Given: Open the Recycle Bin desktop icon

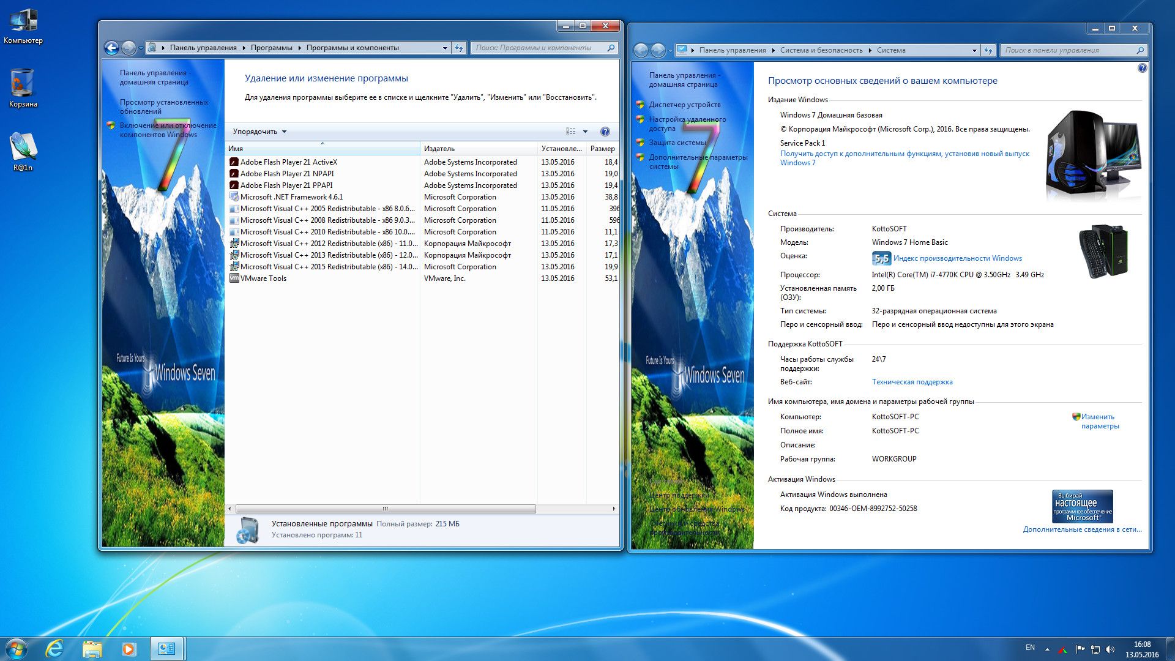Looking at the screenshot, I should (23, 89).
